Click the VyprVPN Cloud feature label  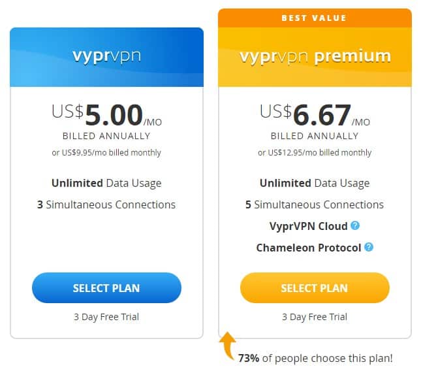[308, 226]
